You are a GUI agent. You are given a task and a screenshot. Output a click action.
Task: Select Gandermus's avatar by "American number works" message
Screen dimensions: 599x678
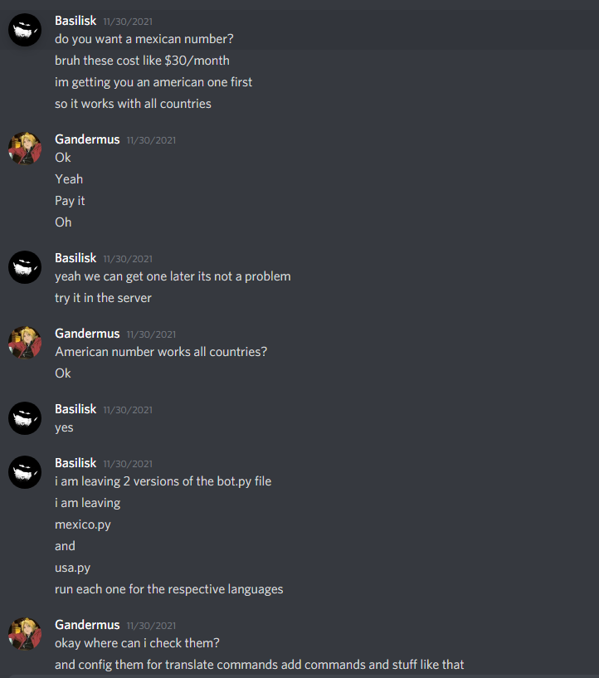point(25,343)
